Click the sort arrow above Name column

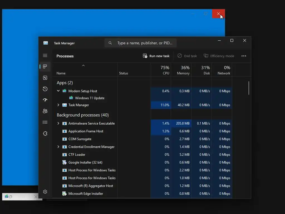tap(83, 65)
